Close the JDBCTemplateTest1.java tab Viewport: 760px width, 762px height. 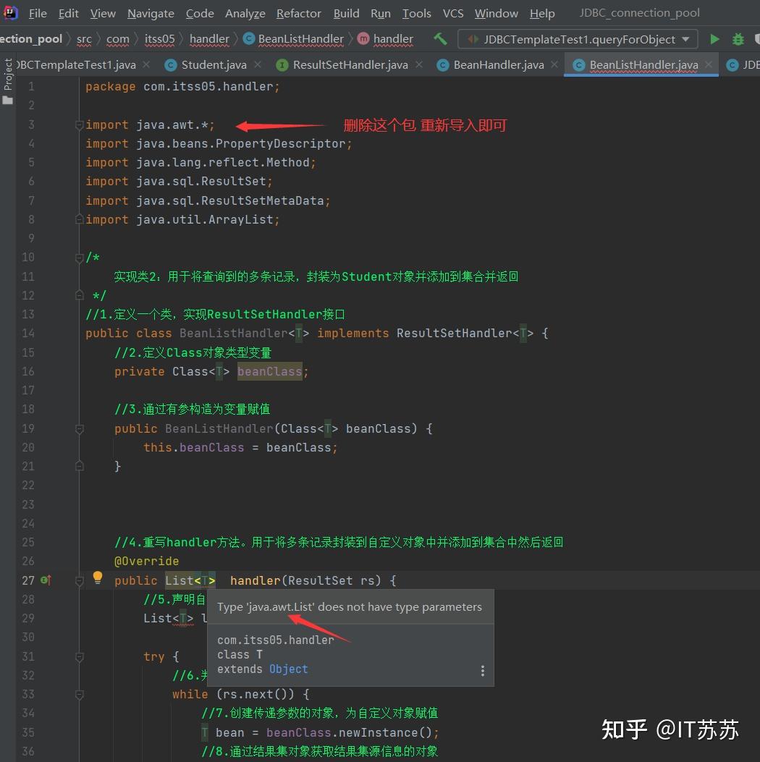pyautogui.click(x=146, y=64)
